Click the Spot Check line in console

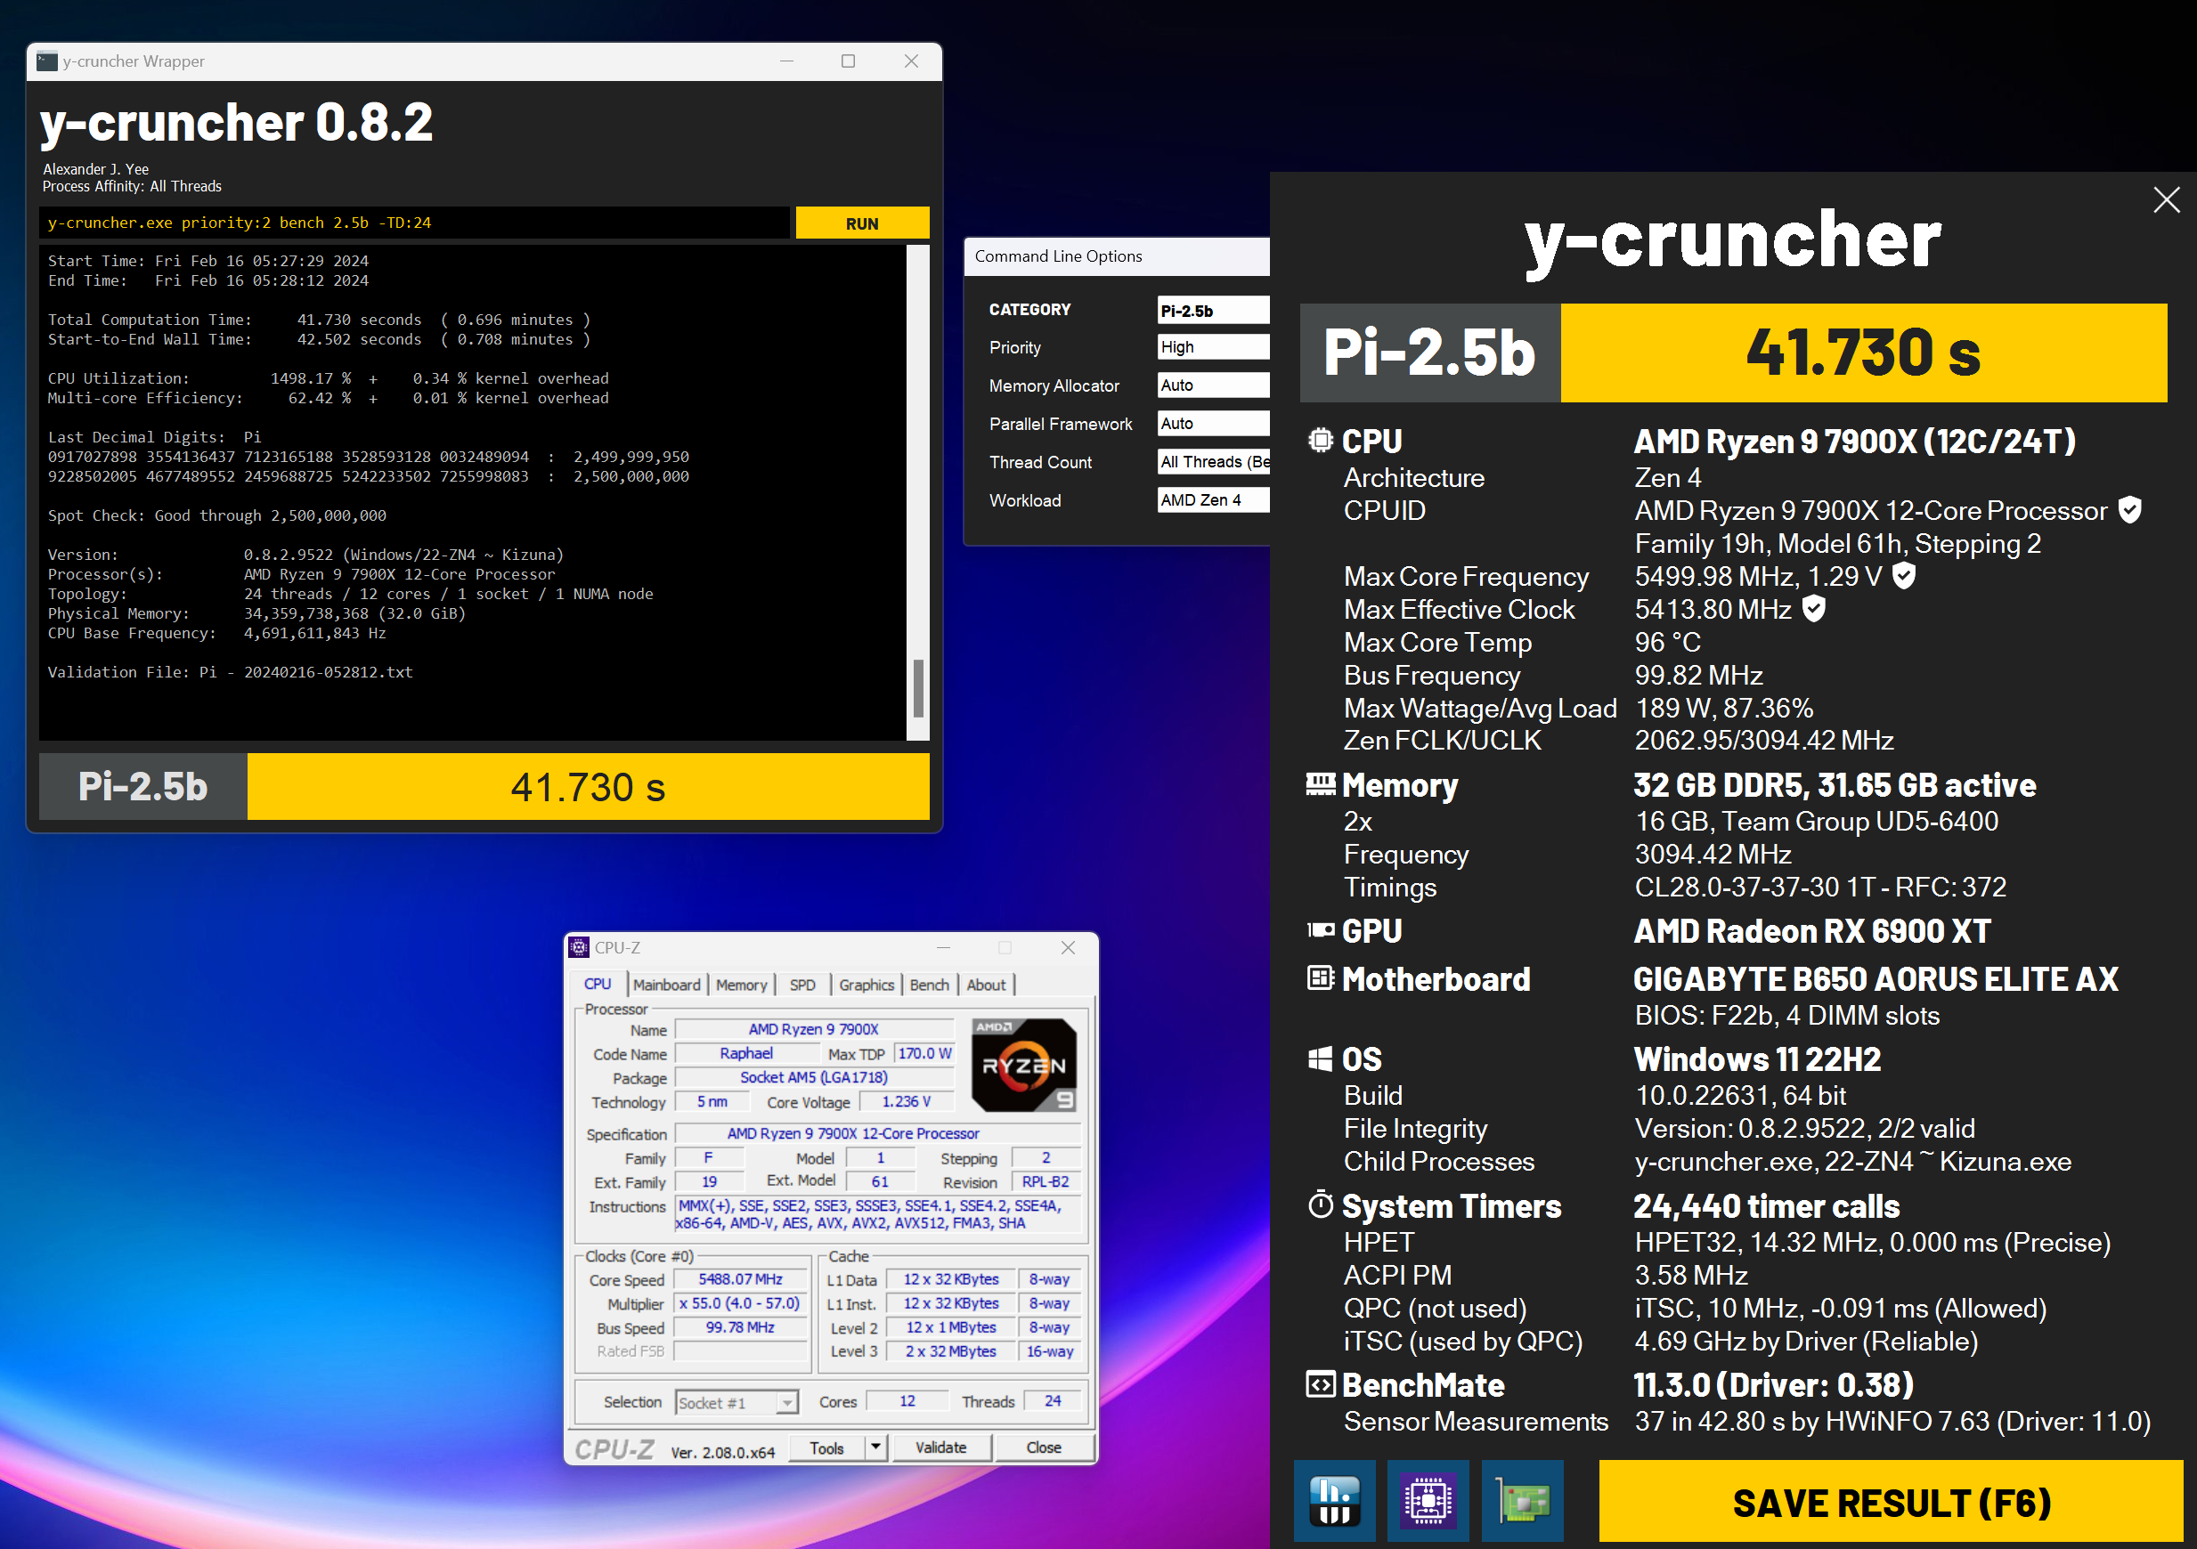pyautogui.click(x=217, y=515)
